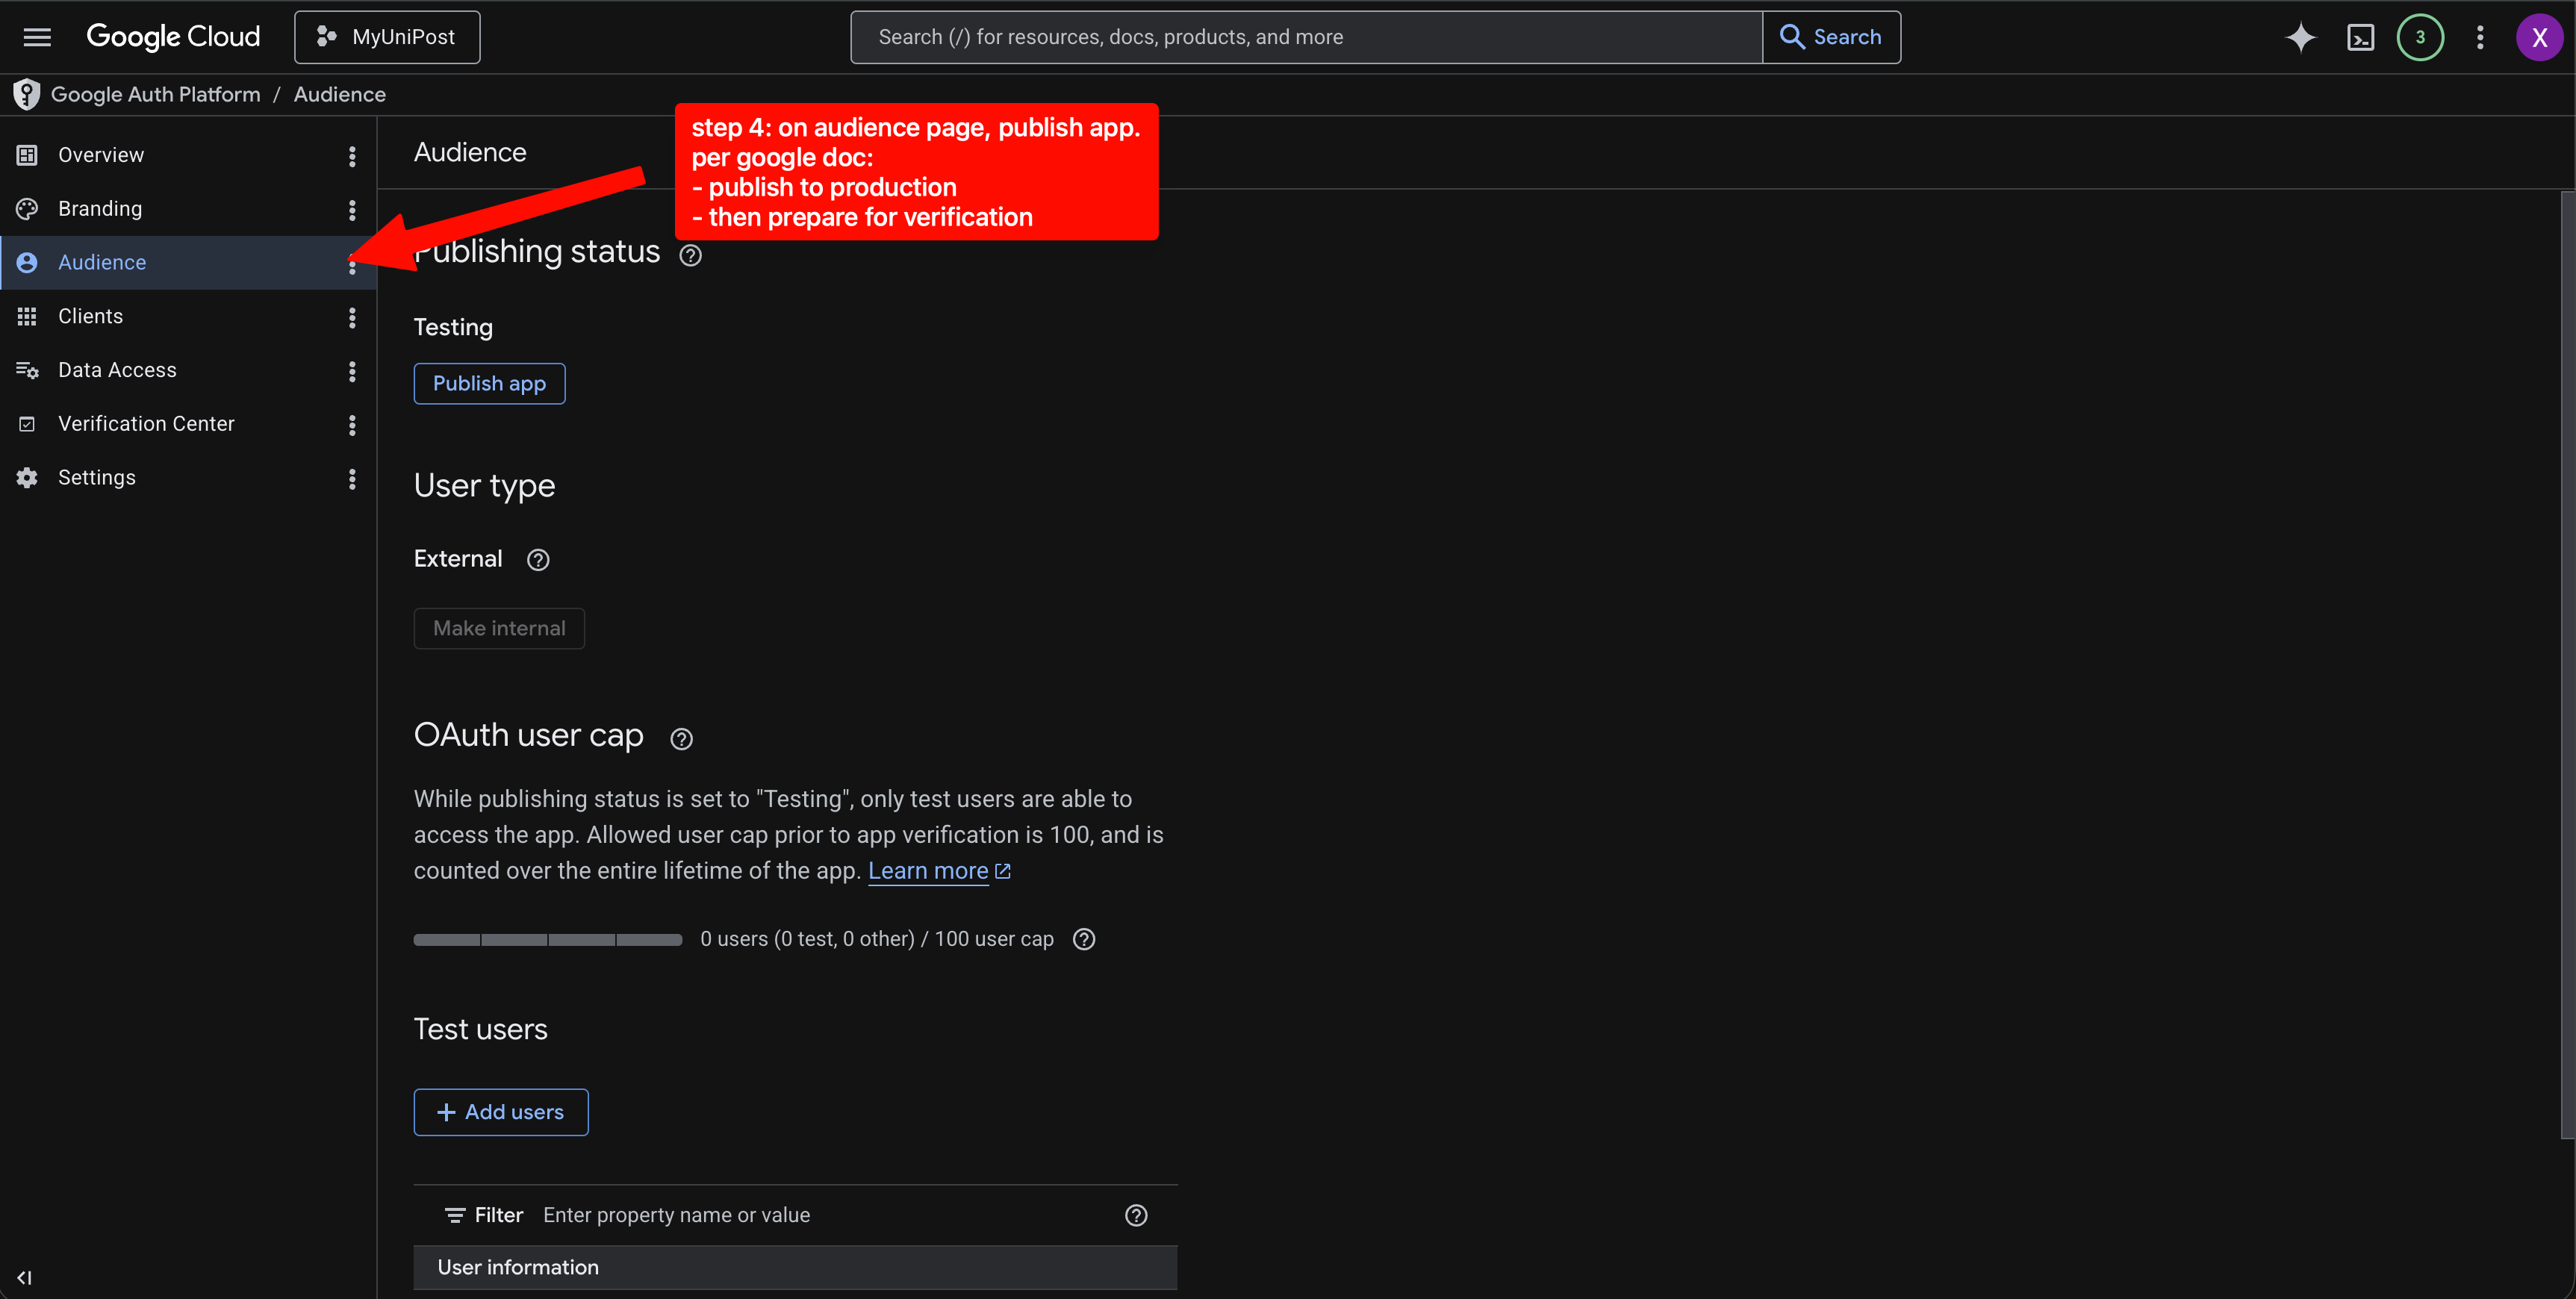Open the top-bar more options menu
The height and width of the screenshot is (1299, 2576).
(x=2480, y=37)
